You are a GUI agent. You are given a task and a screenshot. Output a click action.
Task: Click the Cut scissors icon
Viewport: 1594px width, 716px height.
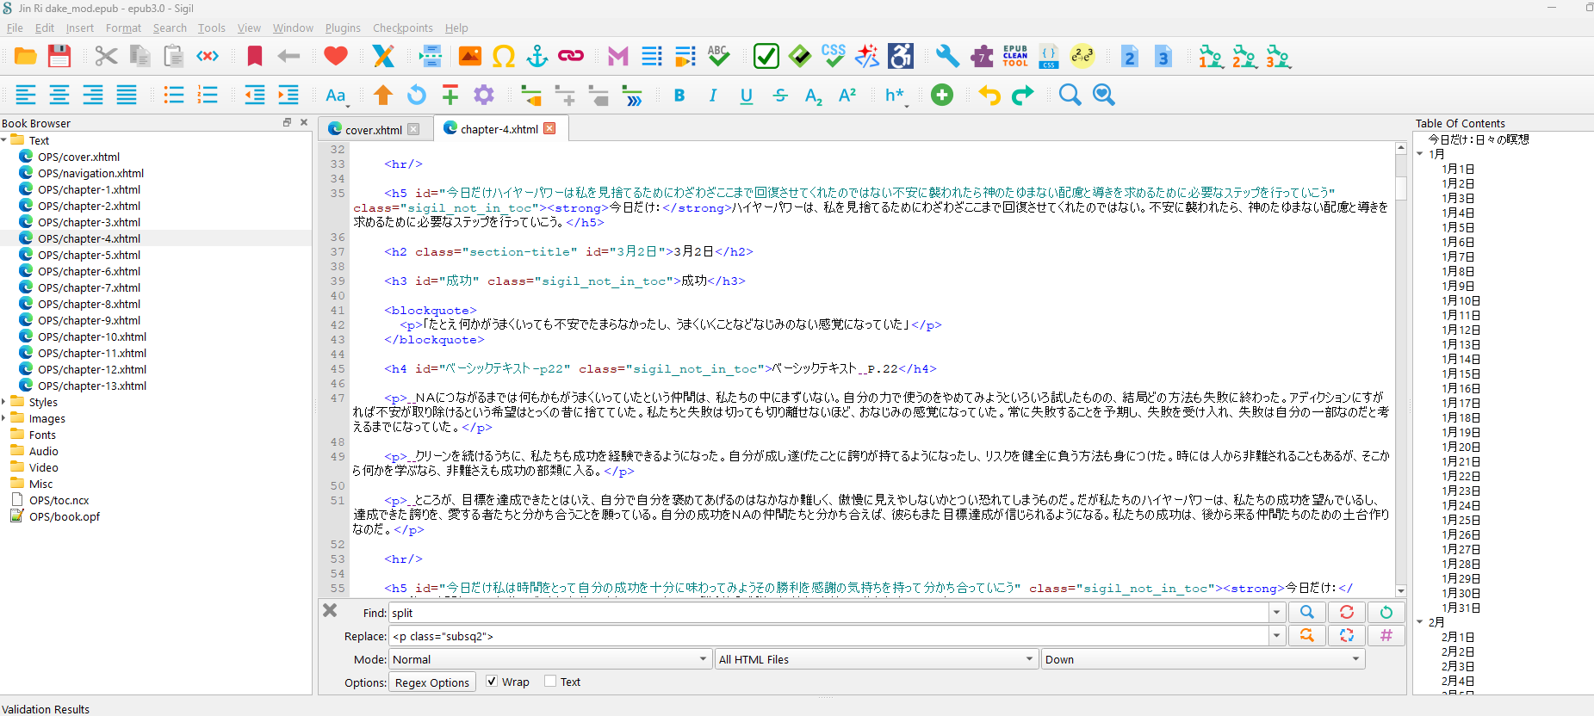point(106,57)
